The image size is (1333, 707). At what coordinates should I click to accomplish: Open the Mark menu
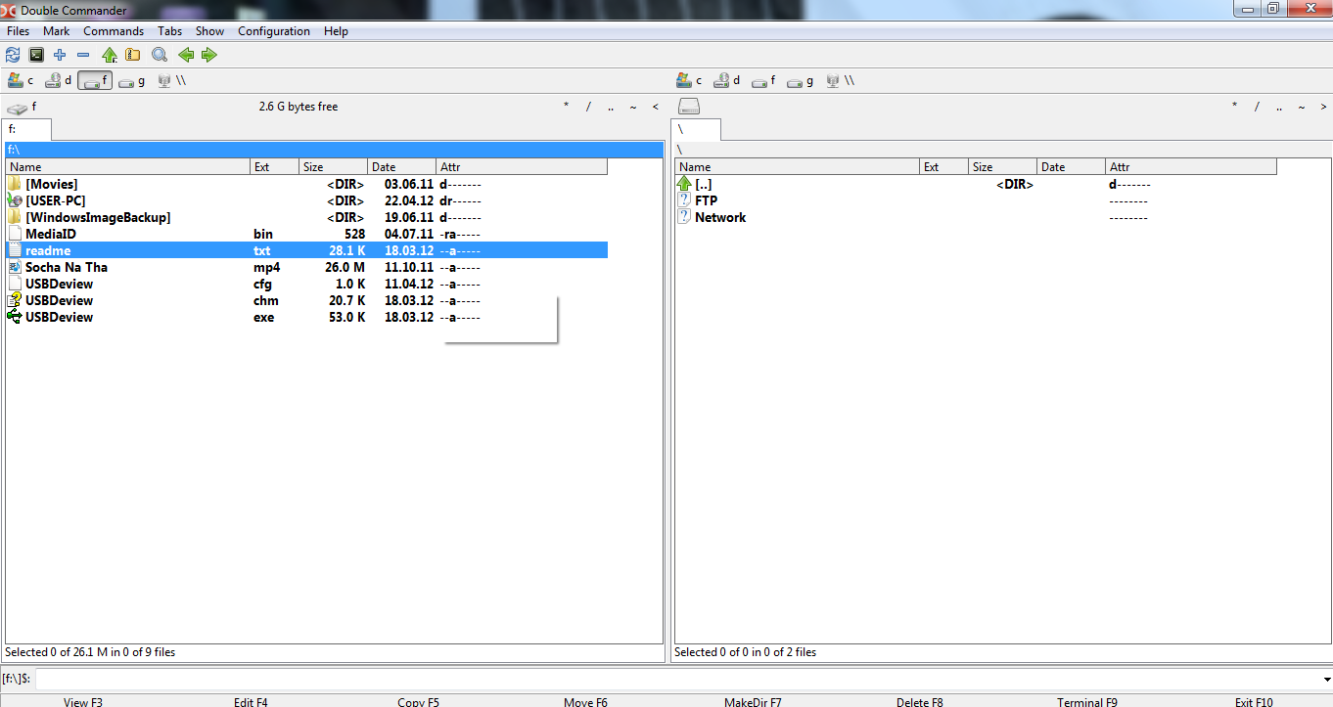point(57,31)
